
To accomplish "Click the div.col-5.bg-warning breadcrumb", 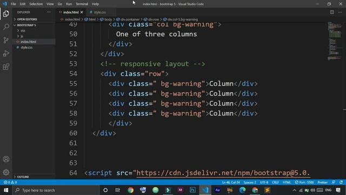I will 180,19.
